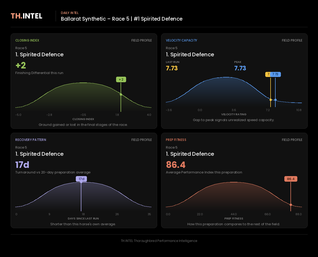Click the TH.INTEL logo
Screen dimensions: 318x257
(26, 16)
